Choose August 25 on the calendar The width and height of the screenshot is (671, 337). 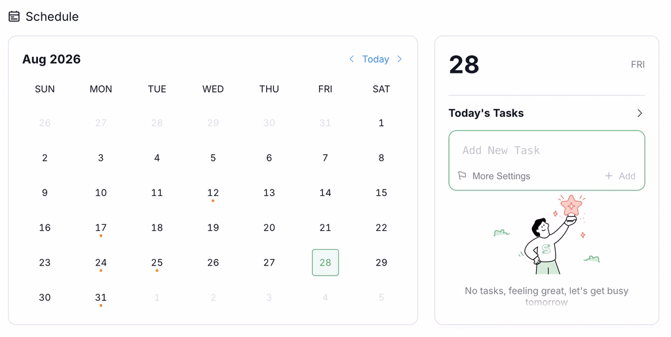[x=157, y=262]
